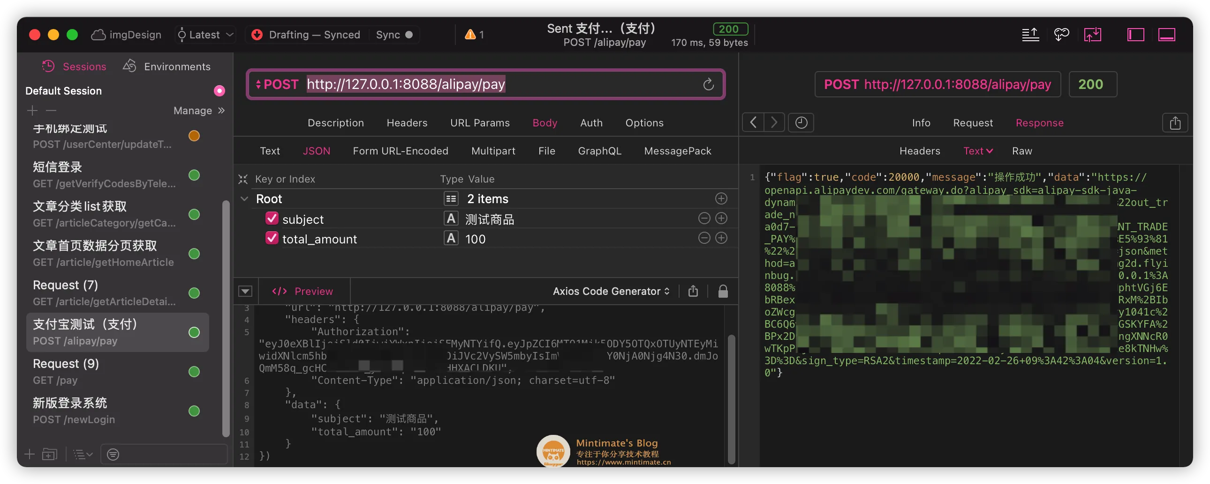The height and width of the screenshot is (484, 1210).
Task: Select Form URL-Encoded body type
Action: point(400,151)
